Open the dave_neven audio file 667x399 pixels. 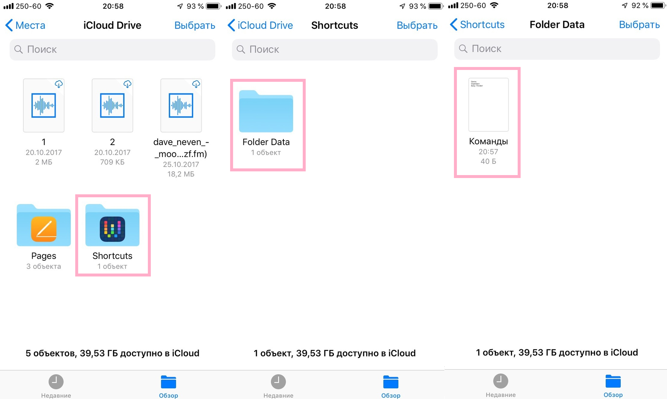(181, 106)
